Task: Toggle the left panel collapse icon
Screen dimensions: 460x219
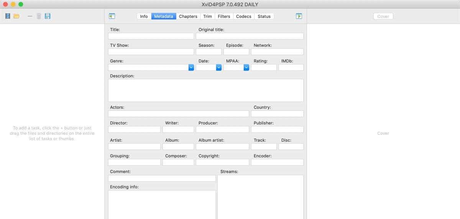Action: (x=112, y=16)
